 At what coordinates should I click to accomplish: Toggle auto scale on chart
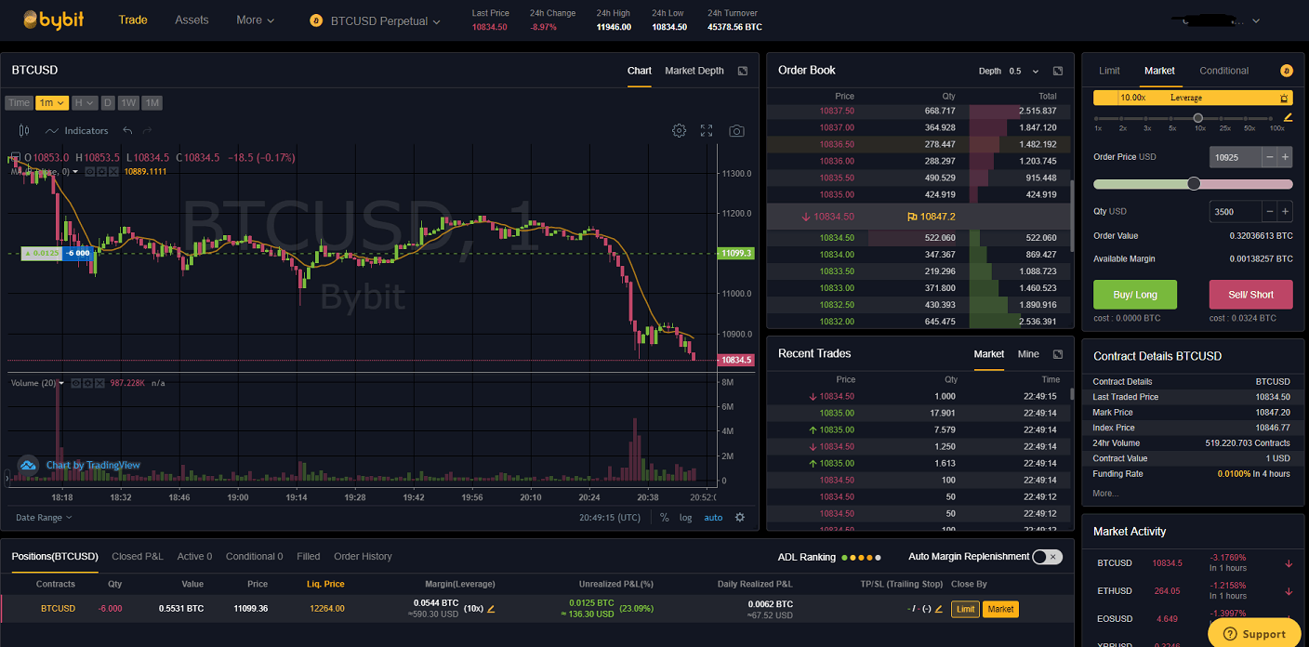[713, 518]
